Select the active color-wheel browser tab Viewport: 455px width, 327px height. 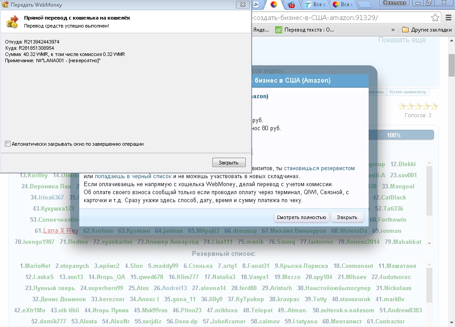274,4
